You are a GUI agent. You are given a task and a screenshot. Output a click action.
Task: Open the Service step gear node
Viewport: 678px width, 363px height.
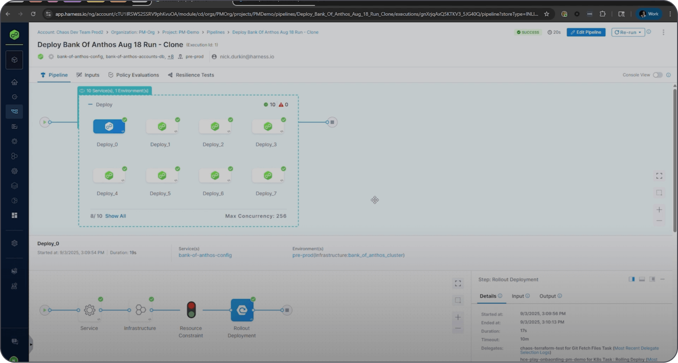click(x=89, y=310)
